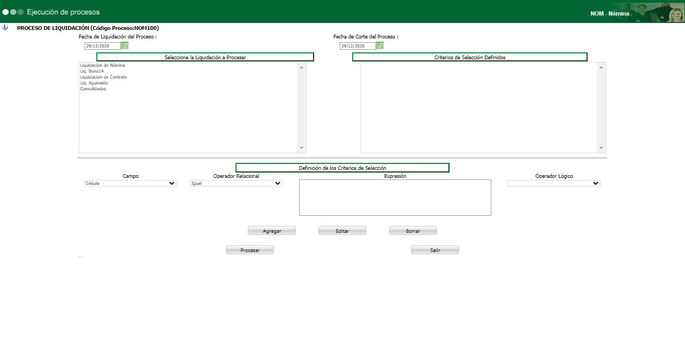Expand Operador Relacional dropdown showing Igual
The width and height of the screenshot is (685, 337).
[236, 183]
